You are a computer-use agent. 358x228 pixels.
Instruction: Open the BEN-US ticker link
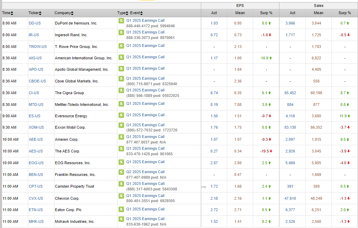click(x=36, y=175)
